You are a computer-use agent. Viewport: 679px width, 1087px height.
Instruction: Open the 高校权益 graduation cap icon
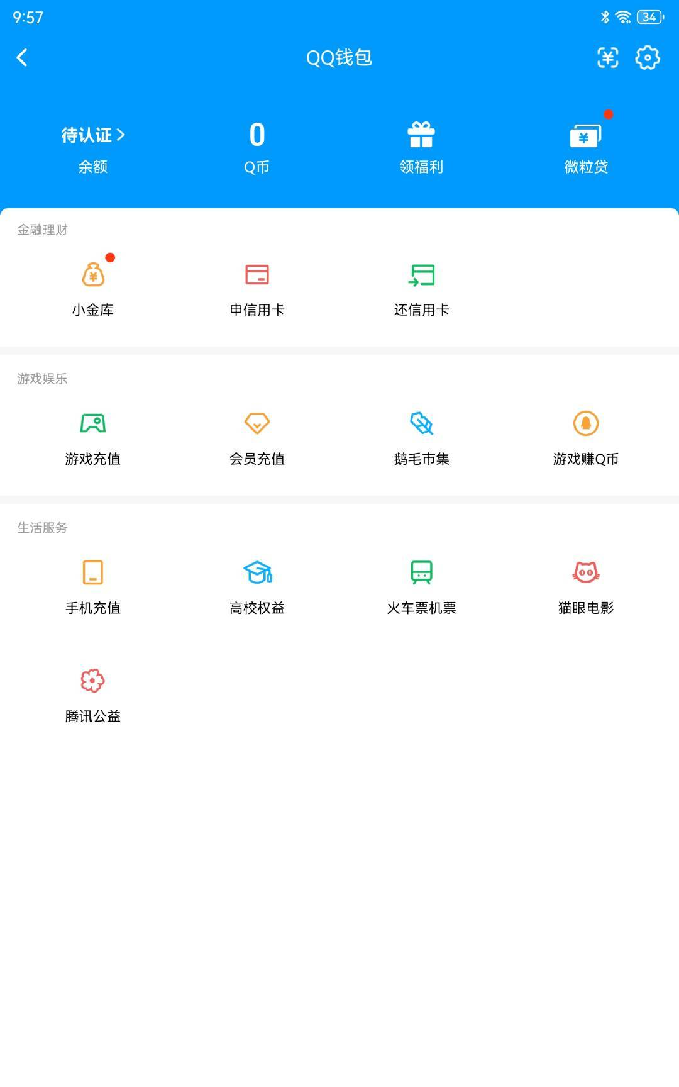257,572
